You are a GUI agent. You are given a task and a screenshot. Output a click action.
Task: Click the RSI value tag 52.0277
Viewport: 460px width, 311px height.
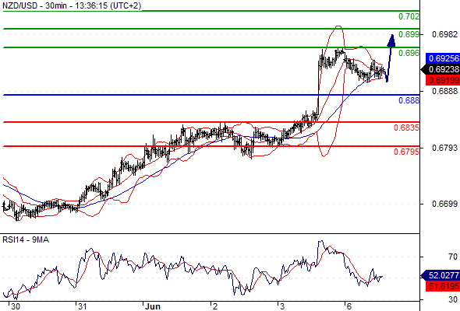[441, 275]
